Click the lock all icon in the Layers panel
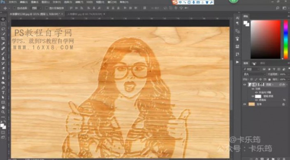This screenshot has width=290, height=160. coord(269,79)
